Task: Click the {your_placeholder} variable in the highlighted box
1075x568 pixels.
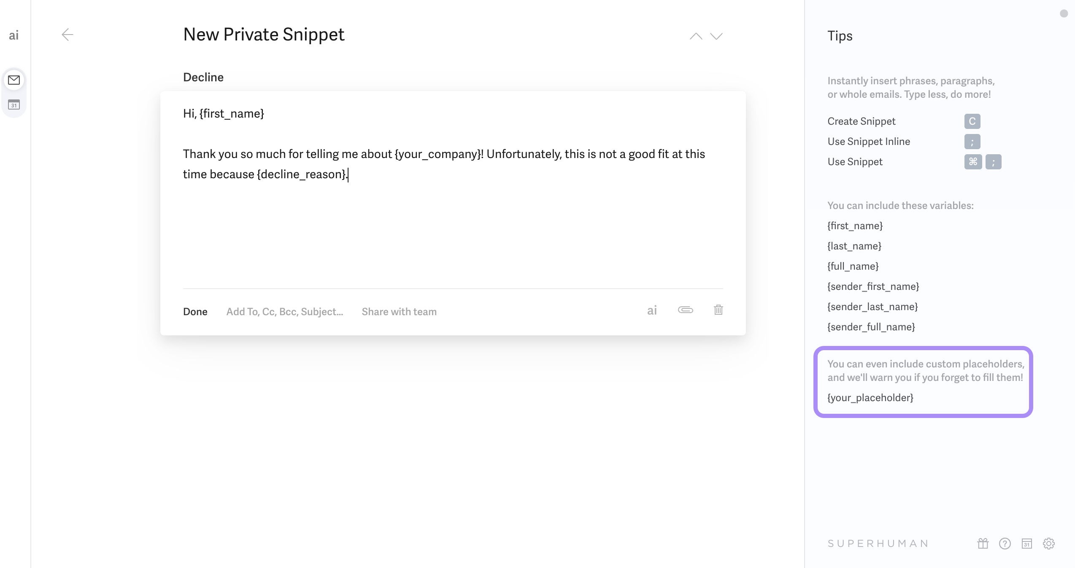Action: pyautogui.click(x=870, y=397)
